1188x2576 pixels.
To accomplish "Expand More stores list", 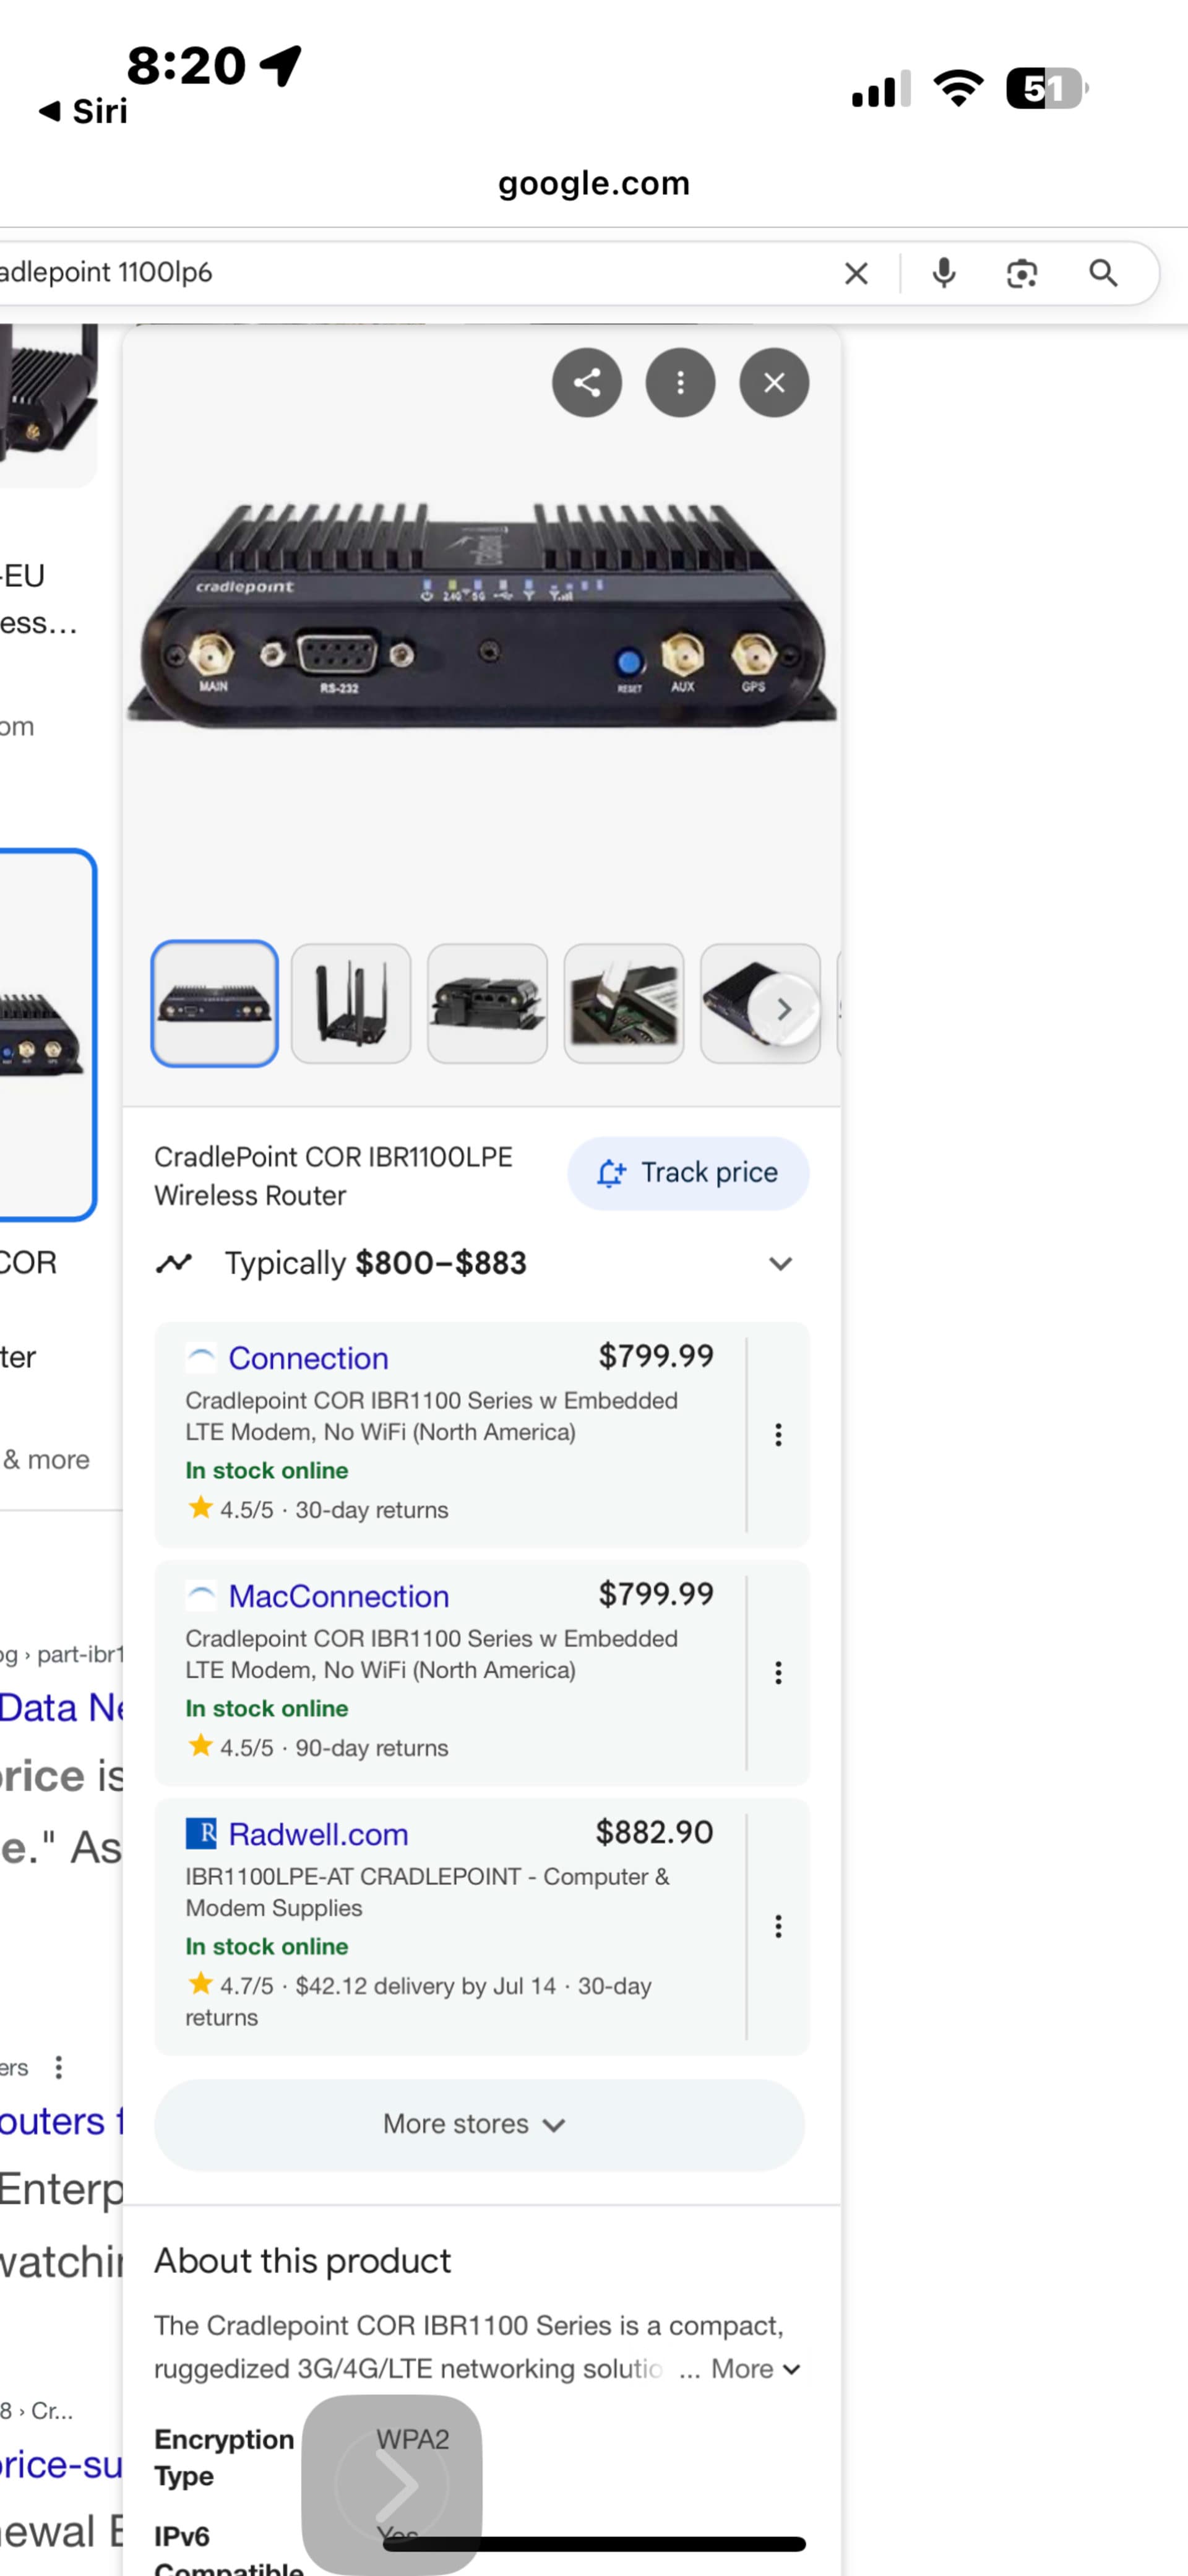I will coord(478,2123).
